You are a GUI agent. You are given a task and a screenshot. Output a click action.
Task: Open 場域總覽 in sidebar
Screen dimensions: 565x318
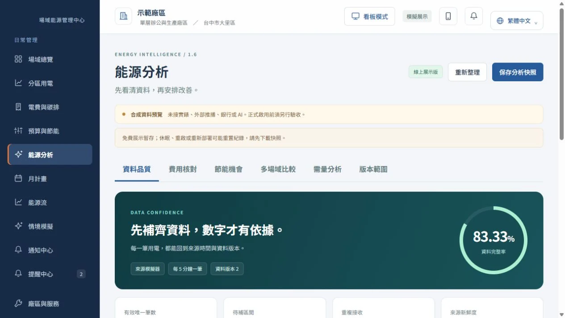tap(50, 59)
